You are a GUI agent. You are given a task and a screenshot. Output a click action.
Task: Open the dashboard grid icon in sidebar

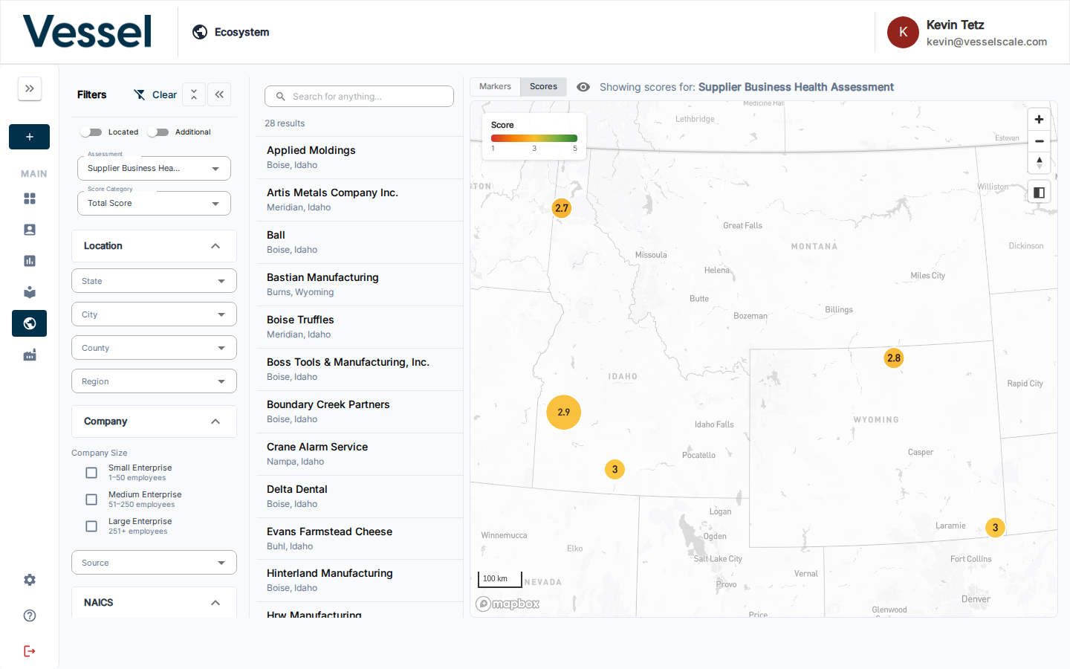(x=30, y=198)
